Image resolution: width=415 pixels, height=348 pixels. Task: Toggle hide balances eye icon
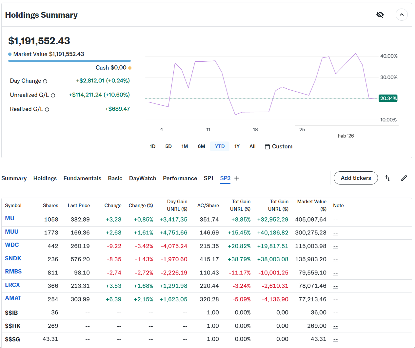pos(380,15)
